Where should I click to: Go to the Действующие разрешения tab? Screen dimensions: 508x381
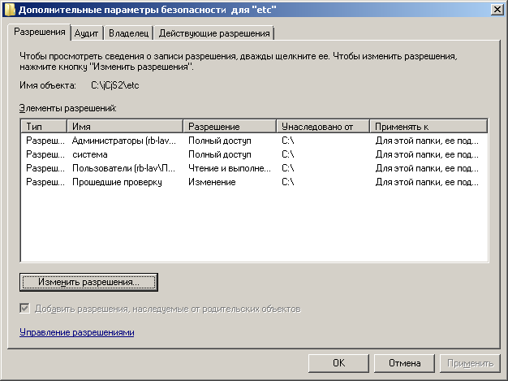(214, 33)
